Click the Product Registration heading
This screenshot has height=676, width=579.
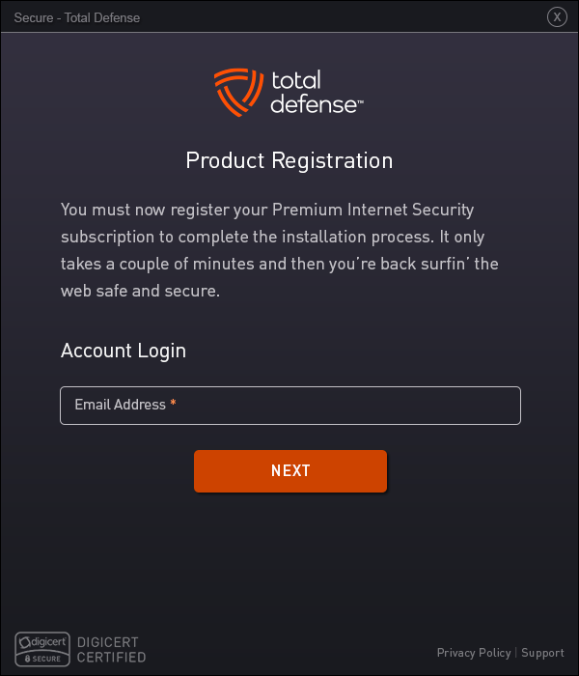[289, 160]
